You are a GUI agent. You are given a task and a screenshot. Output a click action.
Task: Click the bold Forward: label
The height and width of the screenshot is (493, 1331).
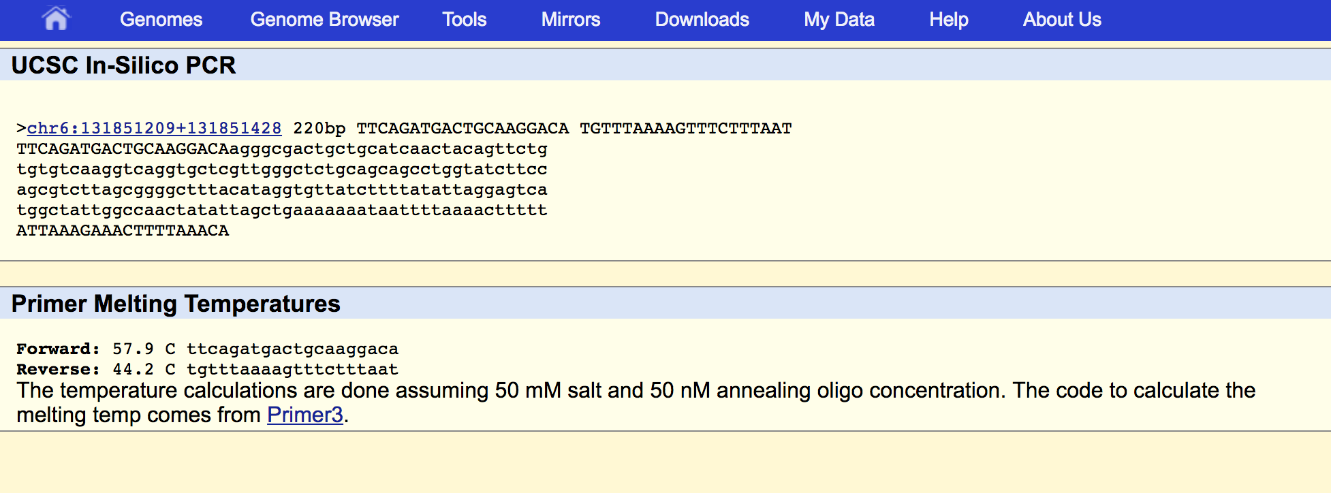coord(58,349)
